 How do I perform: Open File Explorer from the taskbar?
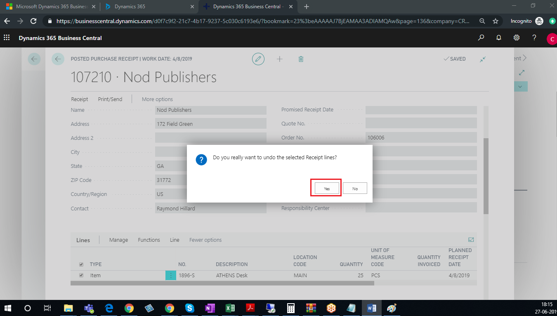coord(68,308)
